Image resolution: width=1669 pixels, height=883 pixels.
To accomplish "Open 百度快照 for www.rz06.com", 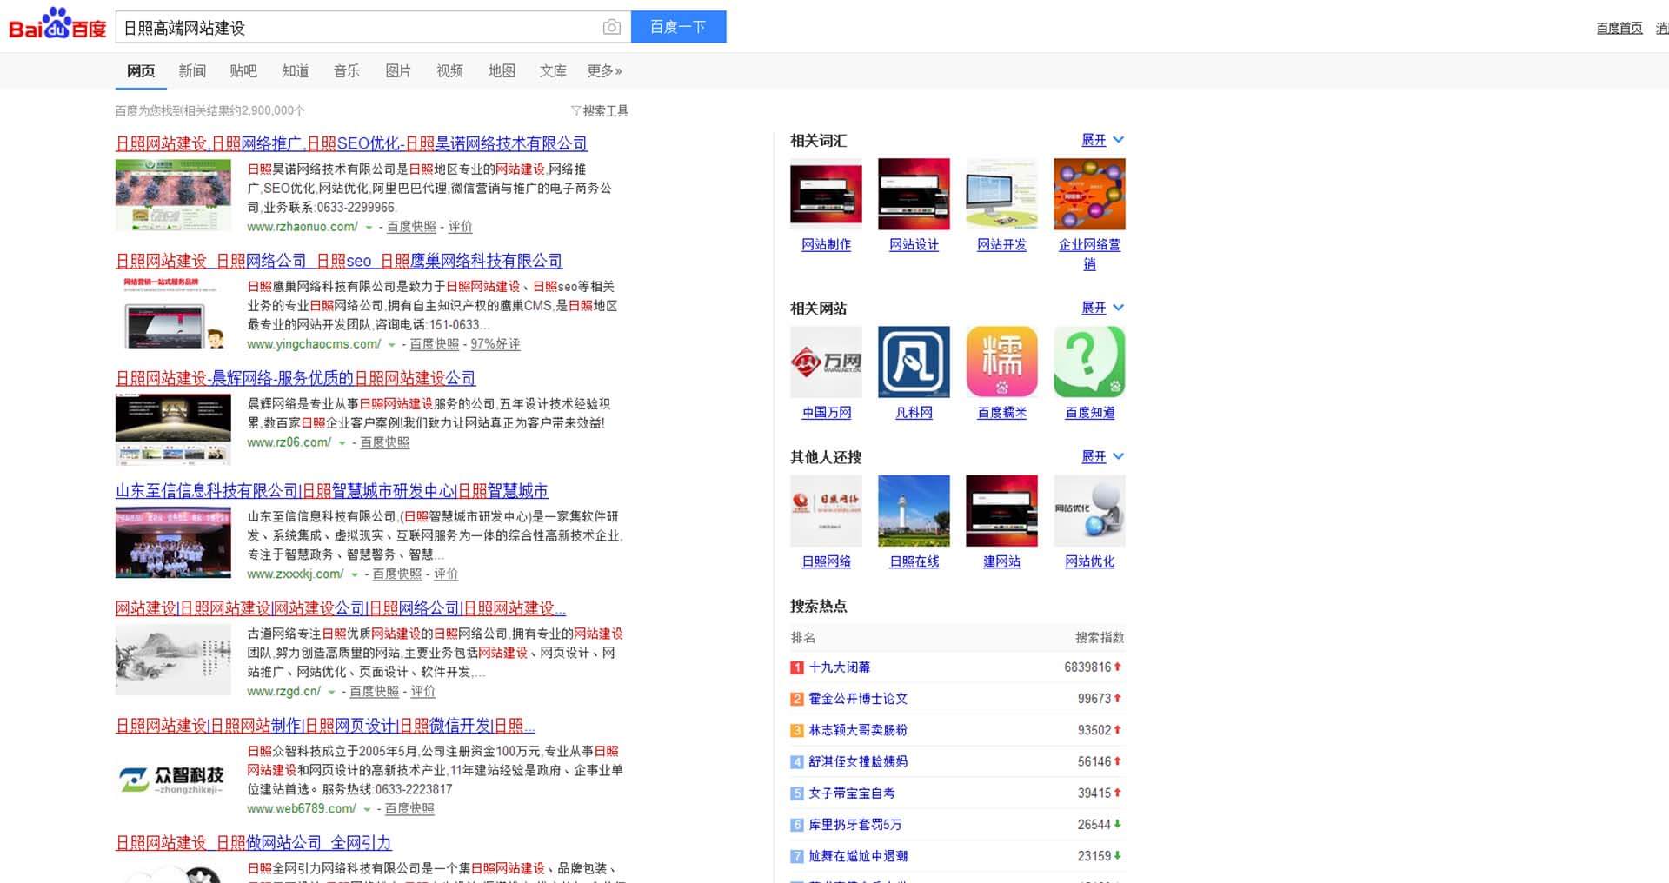I will coord(385,442).
